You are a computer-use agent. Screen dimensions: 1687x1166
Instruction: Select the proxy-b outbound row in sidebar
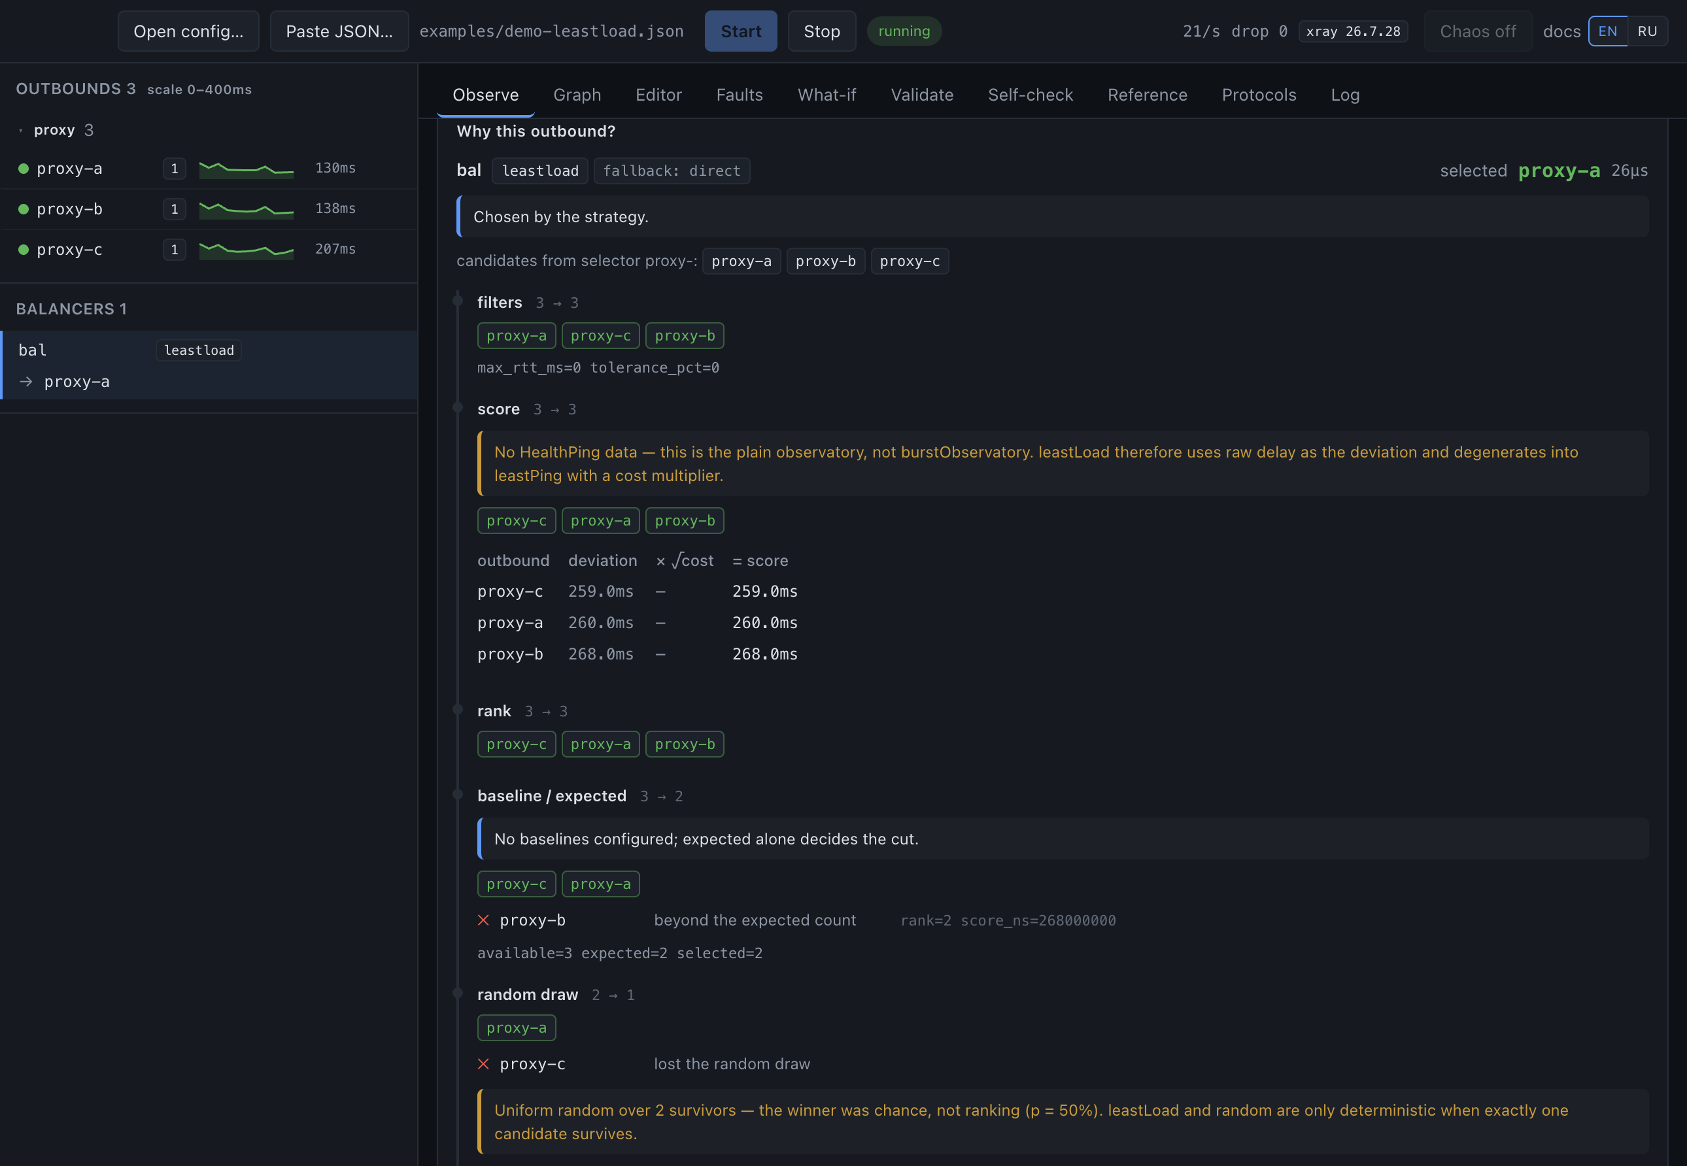pyautogui.click(x=209, y=209)
